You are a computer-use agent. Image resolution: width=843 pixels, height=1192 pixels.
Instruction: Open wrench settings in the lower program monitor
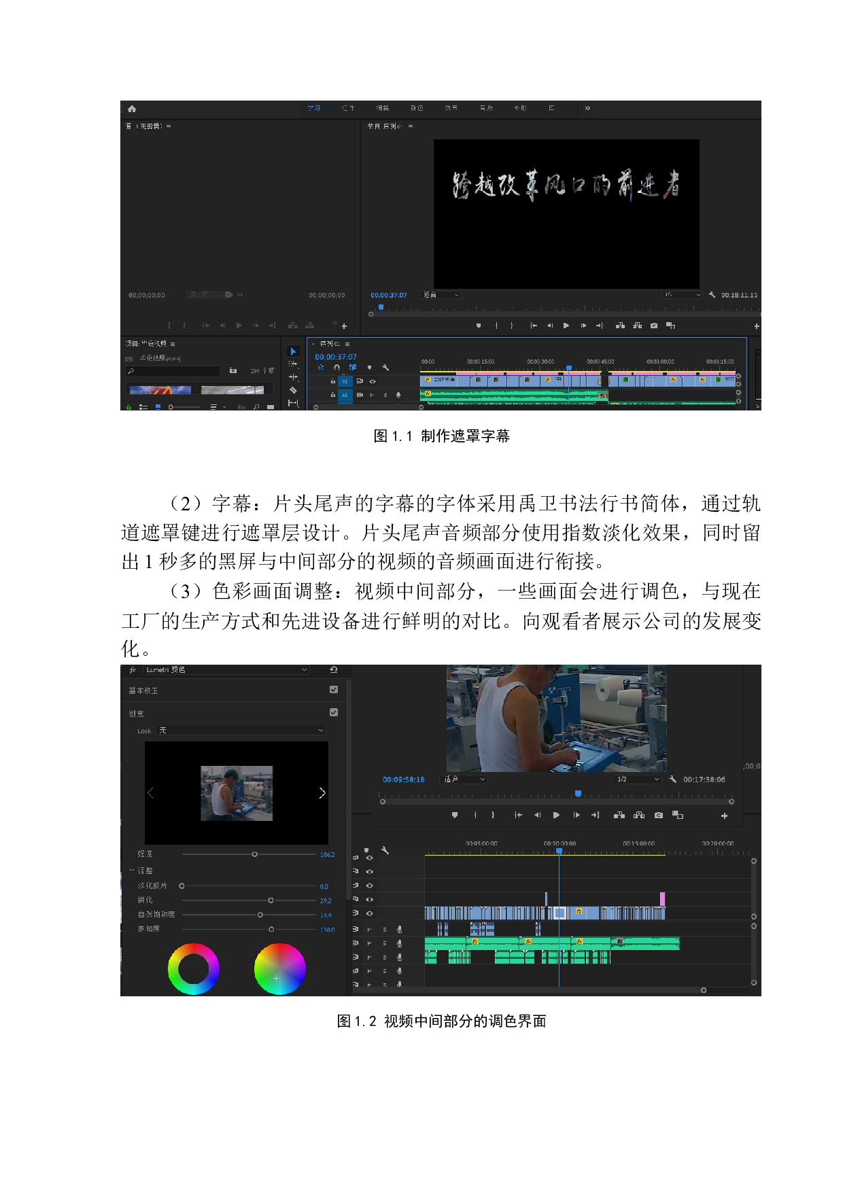pyautogui.click(x=672, y=779)
